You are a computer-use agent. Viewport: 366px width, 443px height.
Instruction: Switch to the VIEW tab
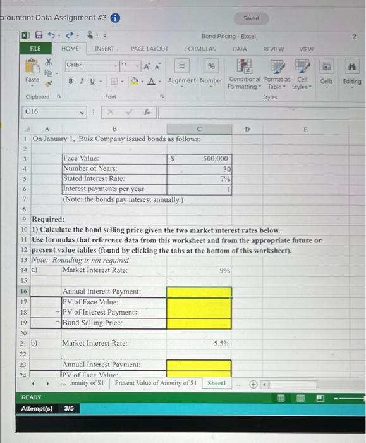point(306,49)
